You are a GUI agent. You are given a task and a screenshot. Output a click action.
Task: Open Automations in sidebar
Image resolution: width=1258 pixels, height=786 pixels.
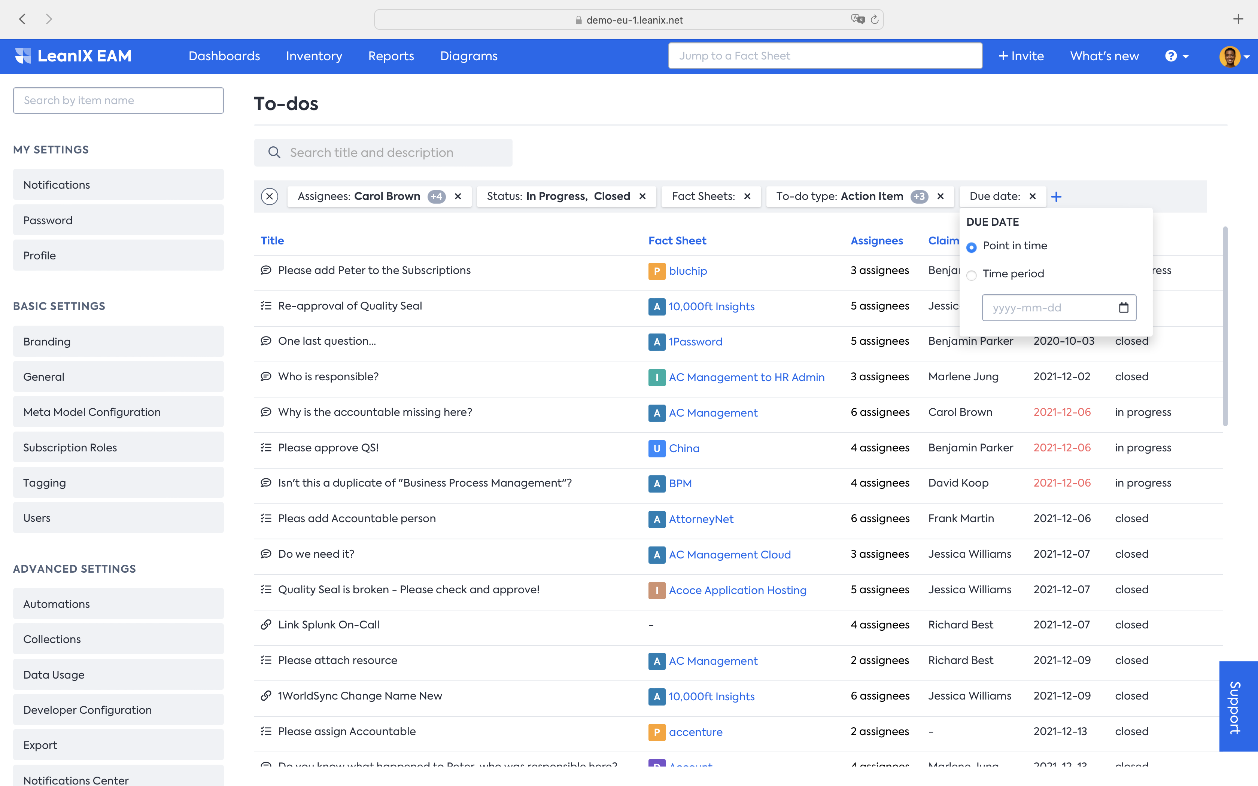118,603
